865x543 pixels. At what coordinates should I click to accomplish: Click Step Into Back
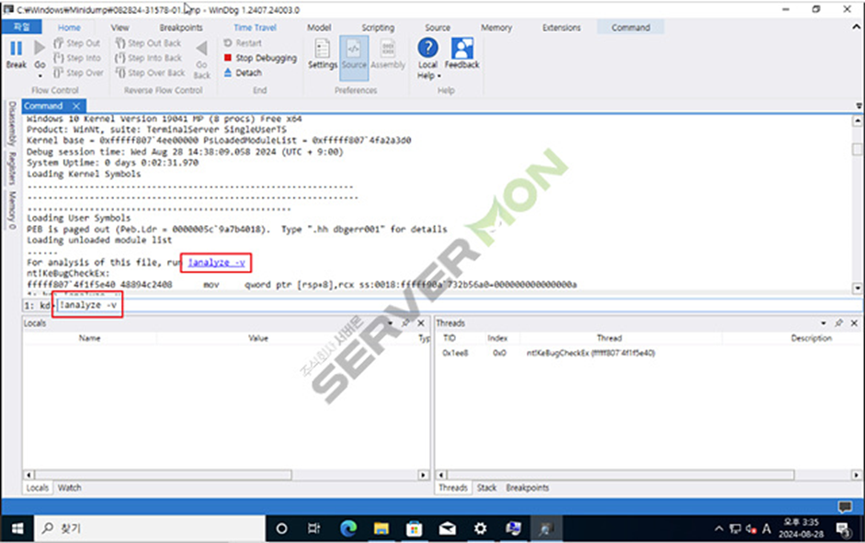[148, 58]
